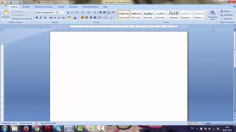Open the Ссылки ribbon tab
236x132 pixels.
point(61,7)
